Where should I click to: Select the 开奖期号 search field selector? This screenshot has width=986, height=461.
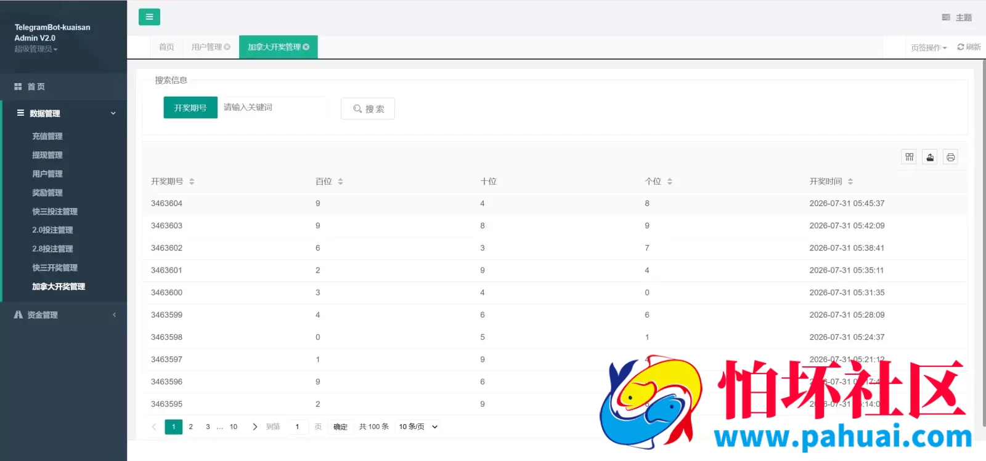[x=190, y=108]
